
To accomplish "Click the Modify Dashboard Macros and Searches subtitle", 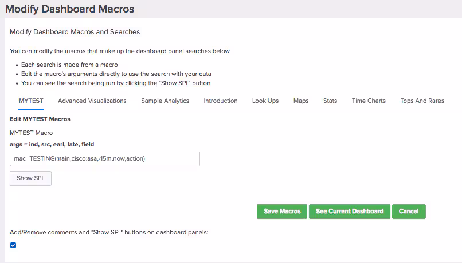I will (x=75, y=32).
